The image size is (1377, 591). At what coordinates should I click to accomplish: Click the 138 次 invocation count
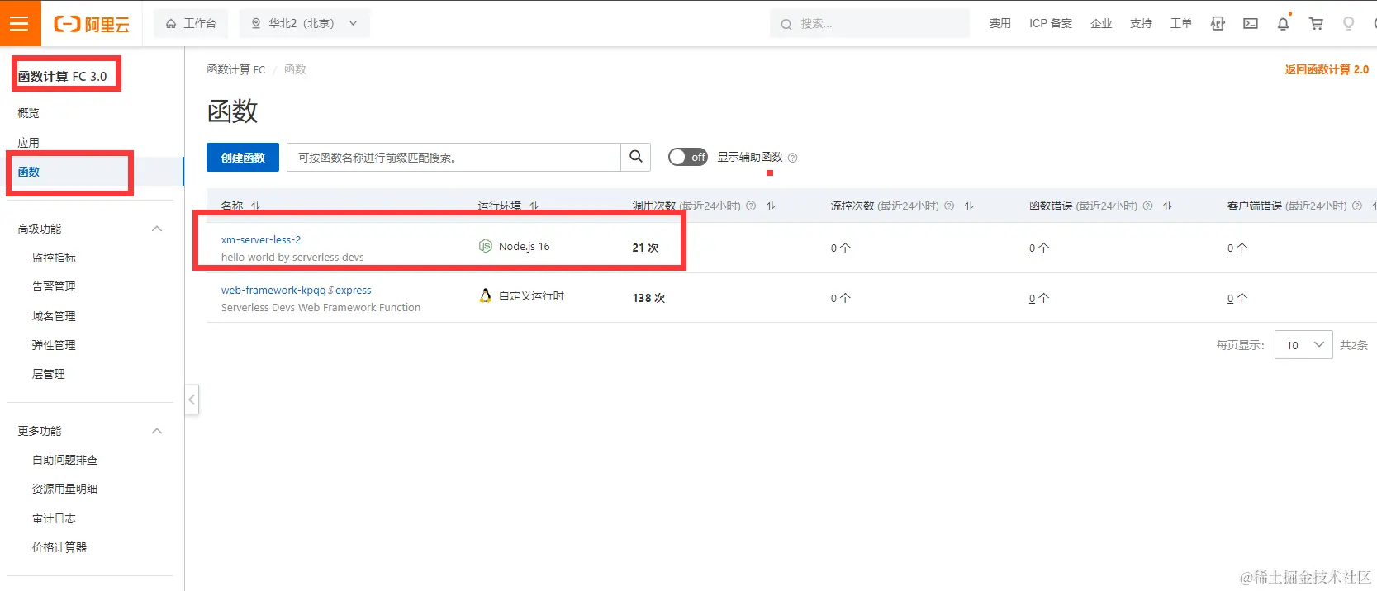coord(648,298)
